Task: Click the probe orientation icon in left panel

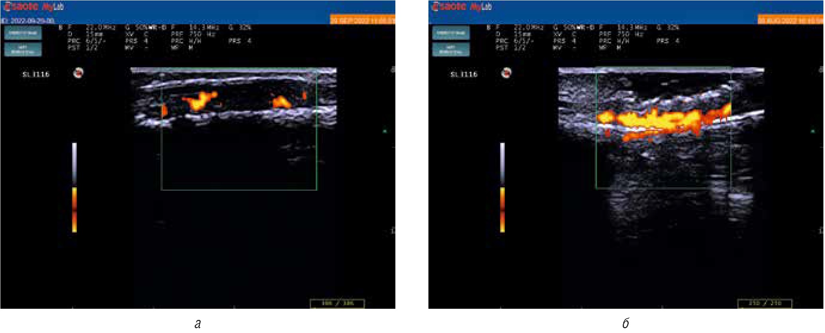Action: pyautogui.click(x=78, y=73)
